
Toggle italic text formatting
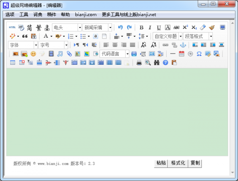pyautogui.click(x=150, y=27)
